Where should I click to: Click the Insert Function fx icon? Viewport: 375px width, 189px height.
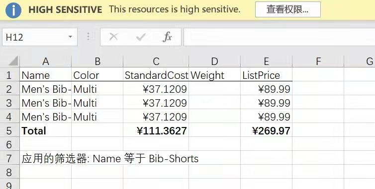click(x=168, y=37)
